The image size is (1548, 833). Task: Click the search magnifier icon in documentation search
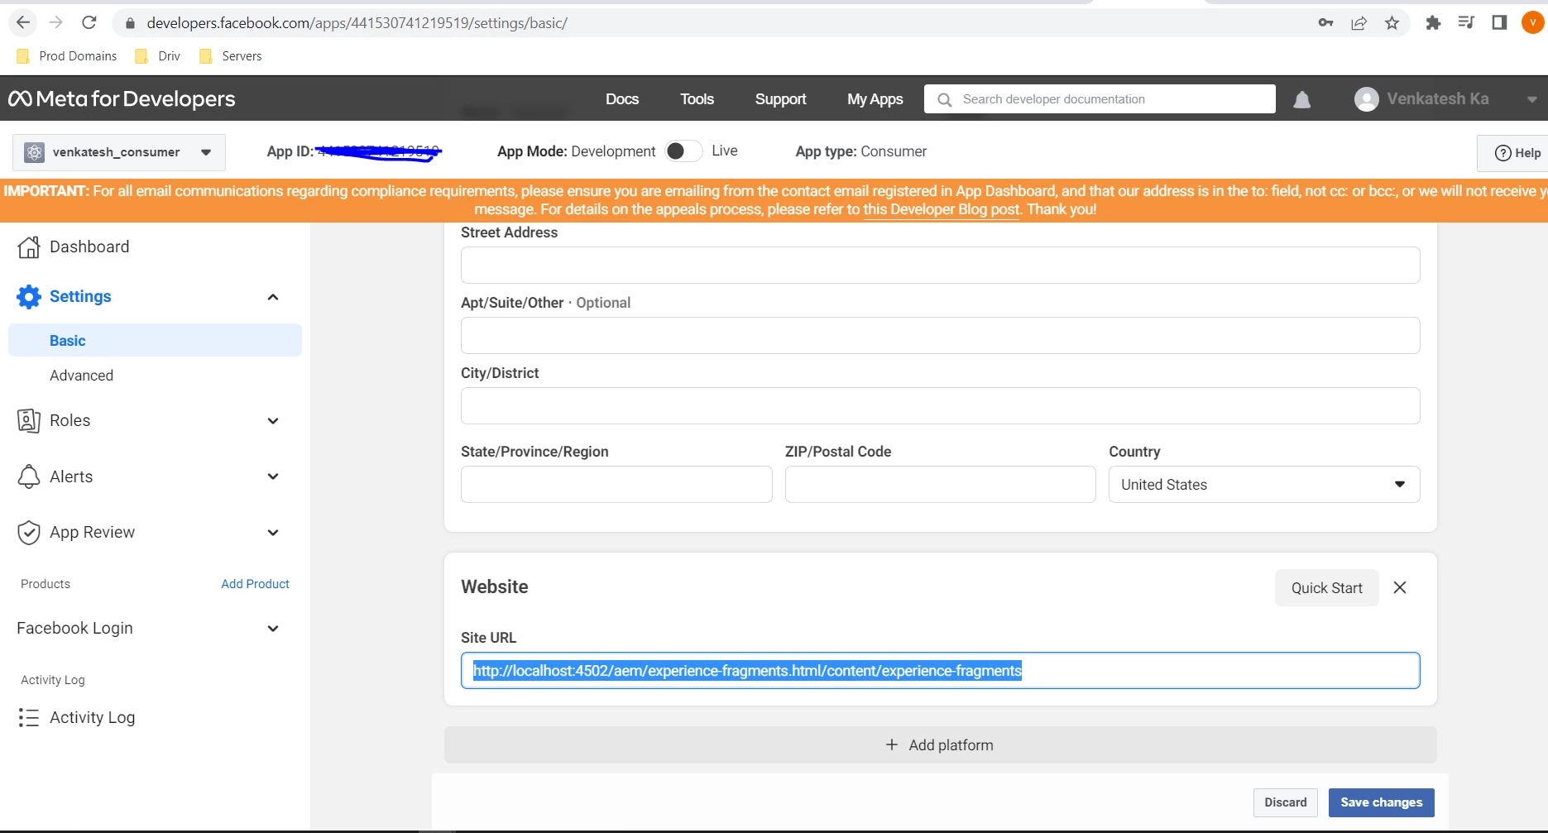pyautogui.click(x=944, y=99)
